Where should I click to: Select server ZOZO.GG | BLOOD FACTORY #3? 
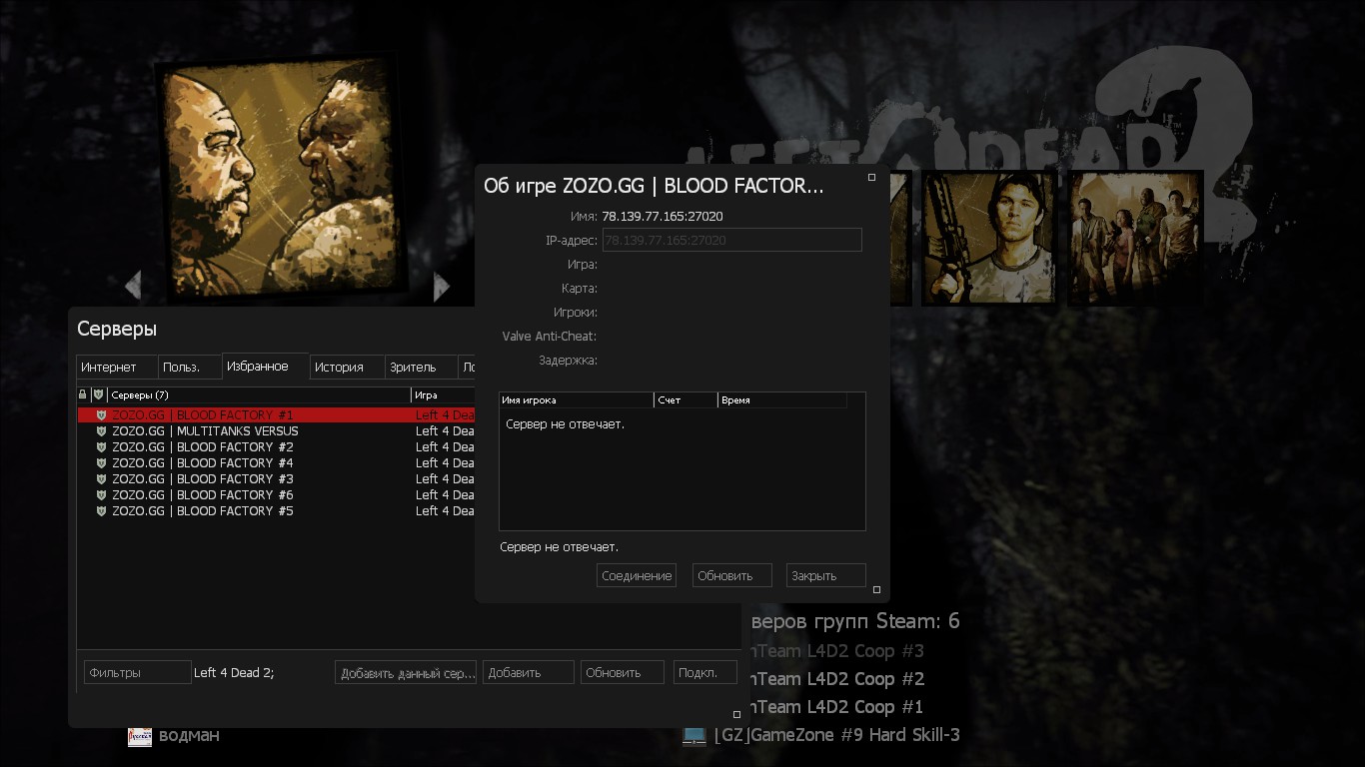(276, 478)
